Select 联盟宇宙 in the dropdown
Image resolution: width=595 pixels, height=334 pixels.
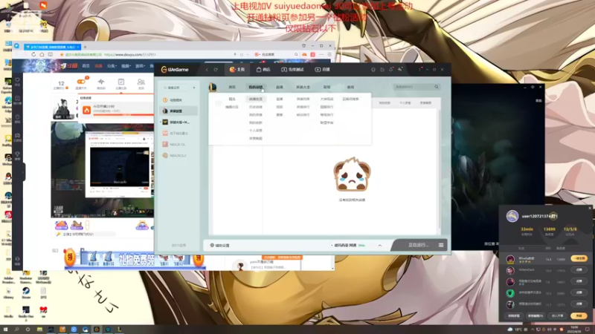(327, 122)
